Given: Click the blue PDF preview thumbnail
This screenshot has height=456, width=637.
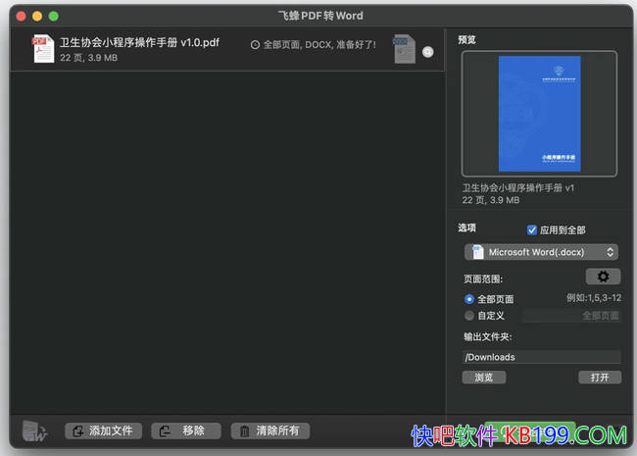Looking at the screenshot, I should 539,114.
